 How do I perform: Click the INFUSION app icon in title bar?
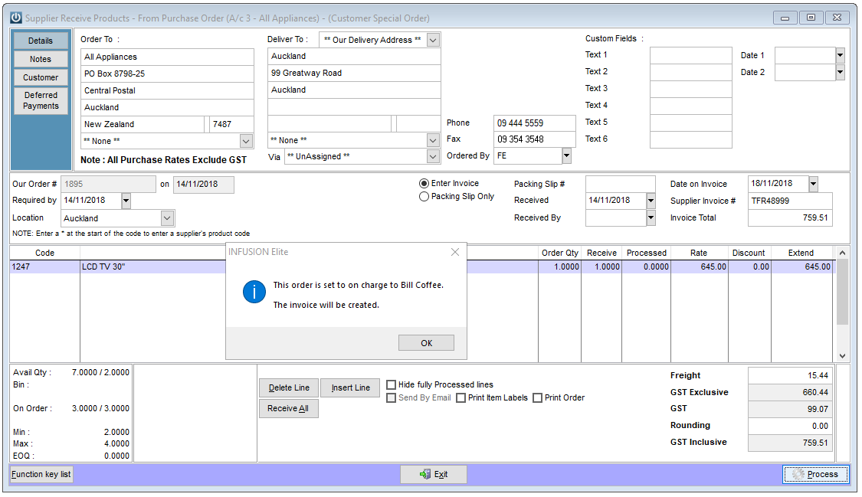(17, 18)
